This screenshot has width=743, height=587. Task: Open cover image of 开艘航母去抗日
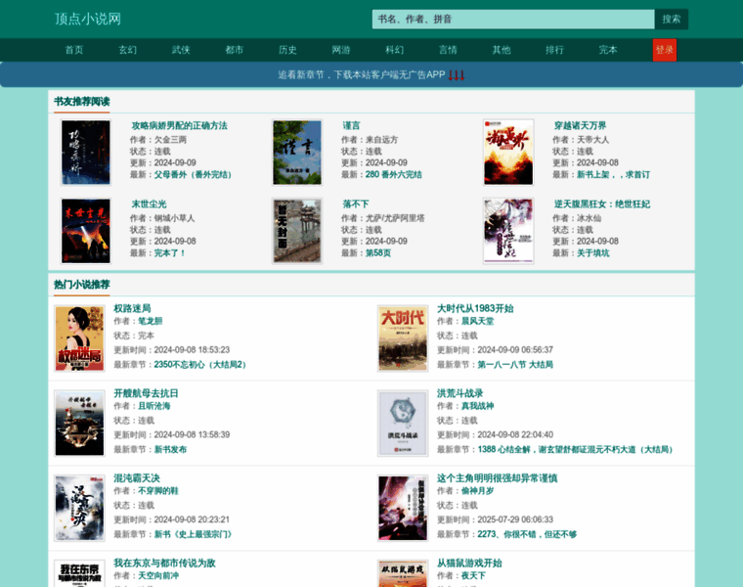tap(79, 424)
